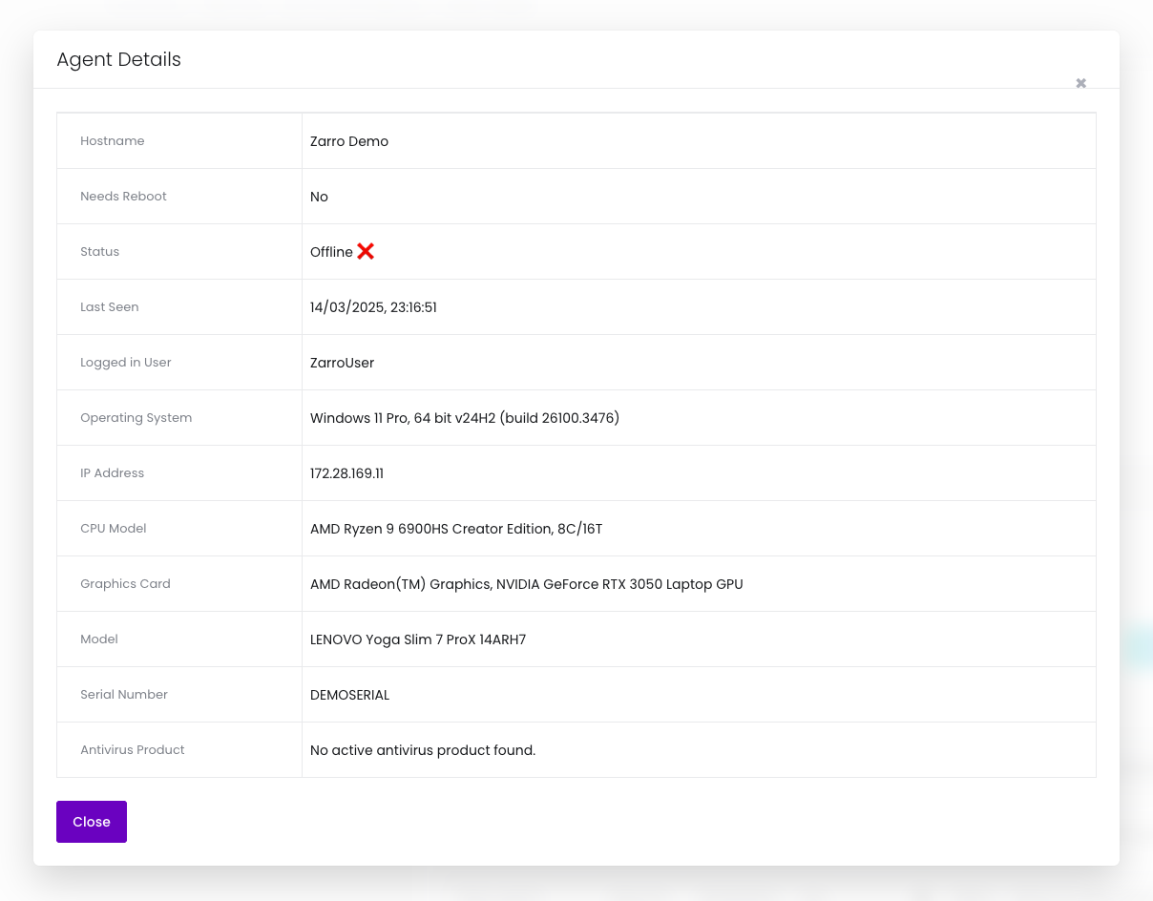Select the logged in user ZarroUser
The image size is (1153, 901).
[342, 363]
